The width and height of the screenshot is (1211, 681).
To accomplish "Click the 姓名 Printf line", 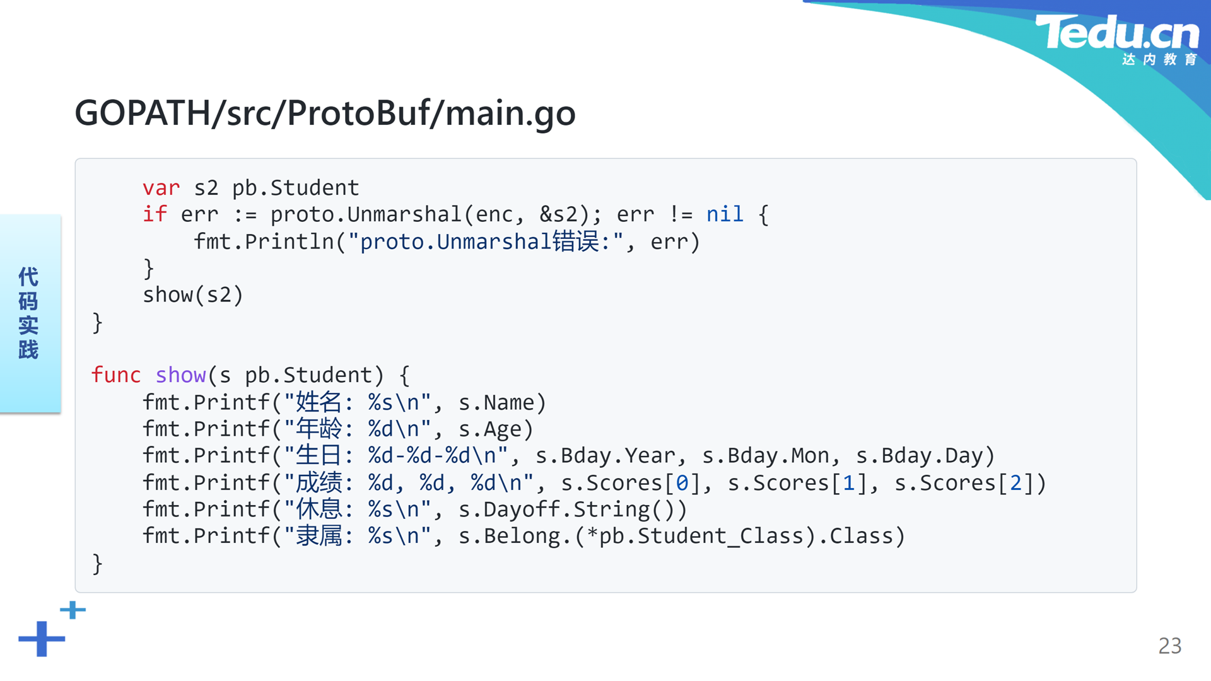I will click(x=344, y=402).
